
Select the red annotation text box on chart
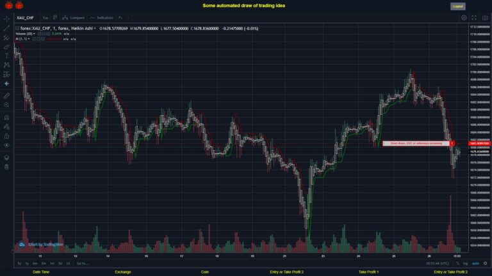[x=416, y=143]
